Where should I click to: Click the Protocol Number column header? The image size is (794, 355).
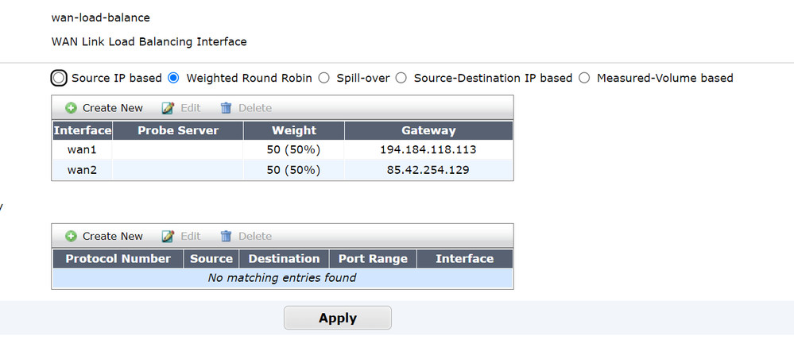coord(118,258)
